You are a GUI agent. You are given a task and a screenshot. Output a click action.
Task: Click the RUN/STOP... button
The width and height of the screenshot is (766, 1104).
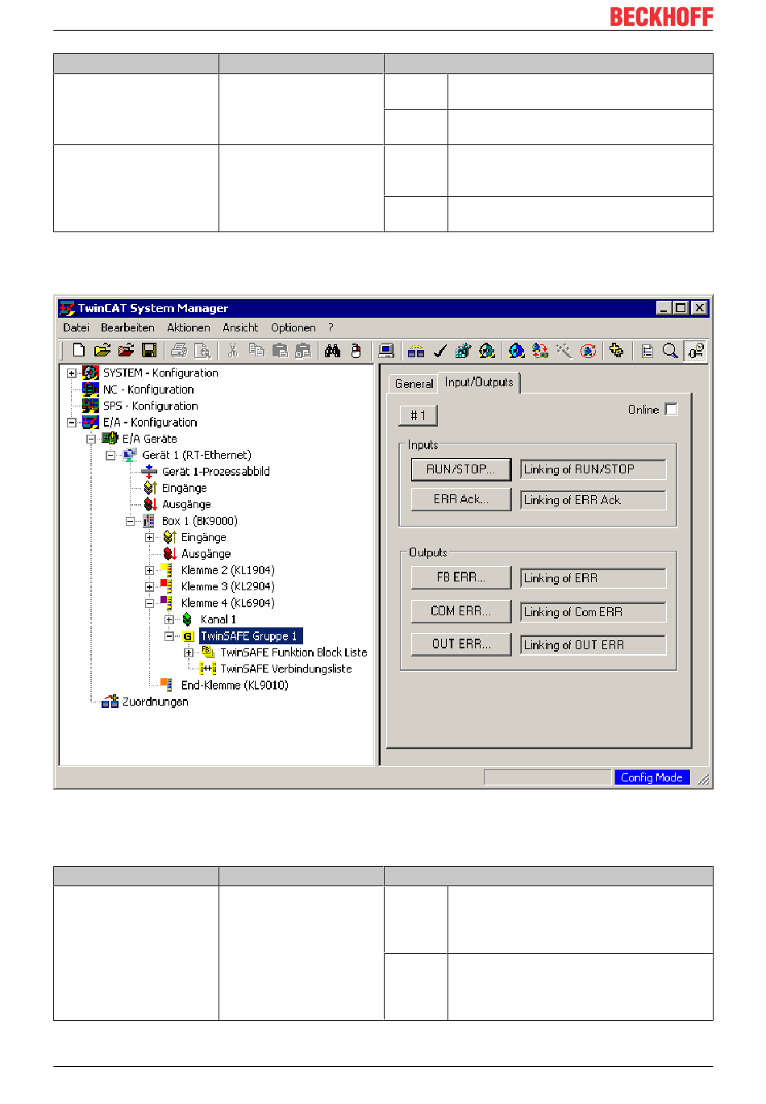coord(460,469)
